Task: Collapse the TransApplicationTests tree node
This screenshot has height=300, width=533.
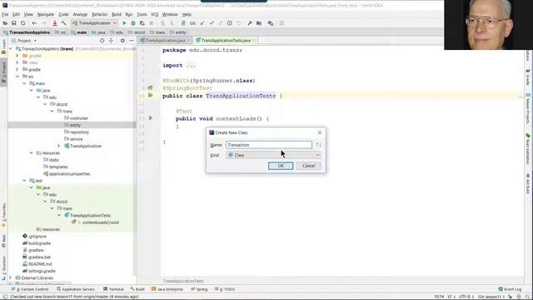Action: [59, 215]
